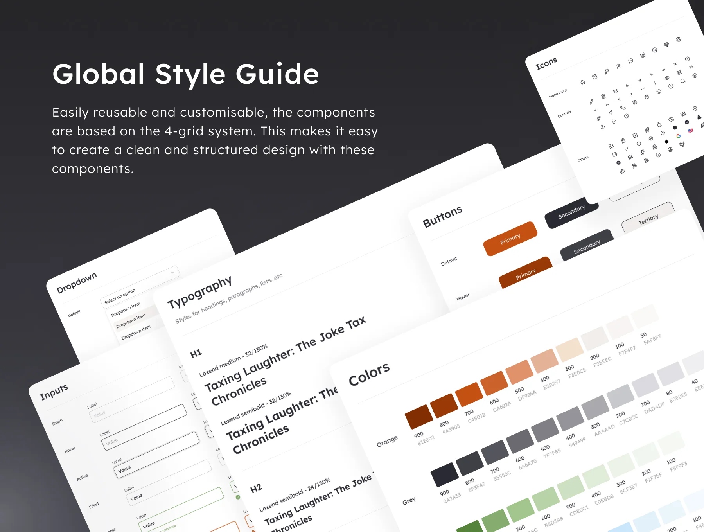Click the Apple logo icon
This screenshot has width=704, height=532.
666,141
